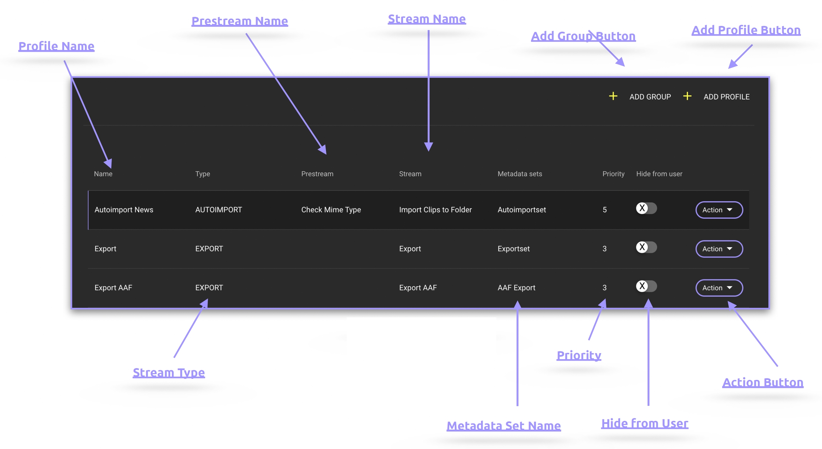This screenshot has width=822, height=449.
Task: Open the Profile Name annotation link
Action: (56, 46)
